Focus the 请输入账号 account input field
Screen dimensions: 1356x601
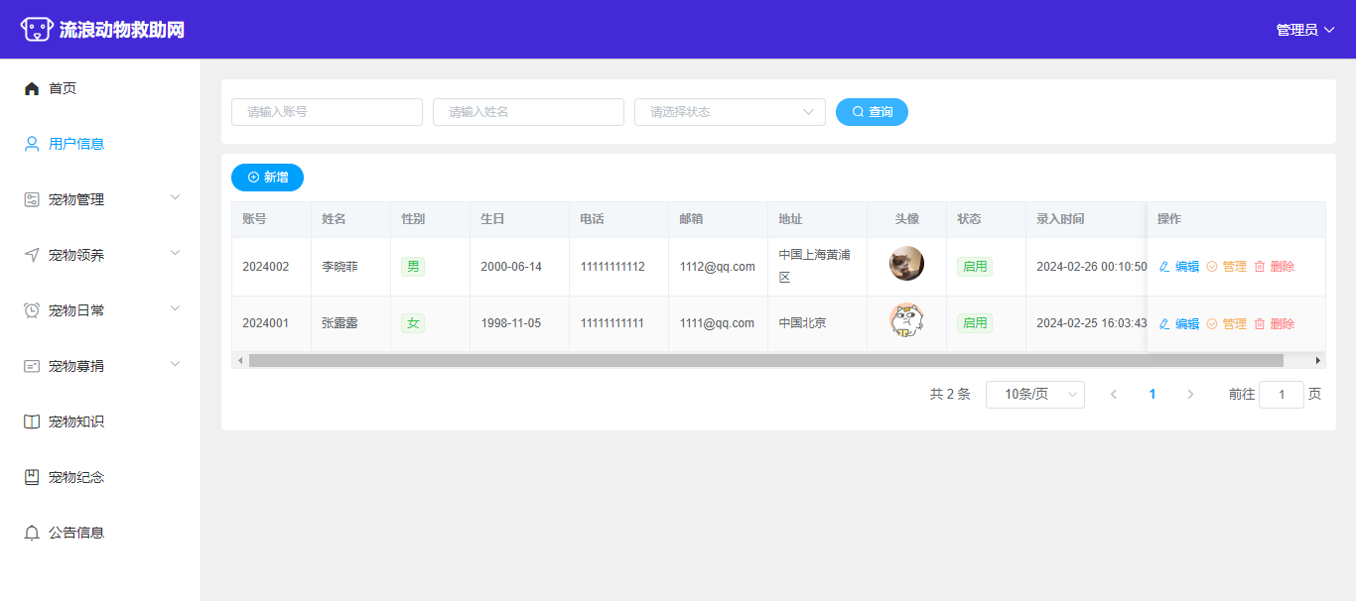[x=327, y=112]
